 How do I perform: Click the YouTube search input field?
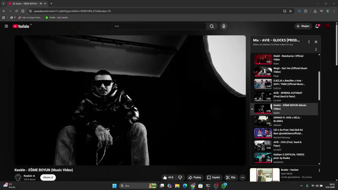(159, 26)
